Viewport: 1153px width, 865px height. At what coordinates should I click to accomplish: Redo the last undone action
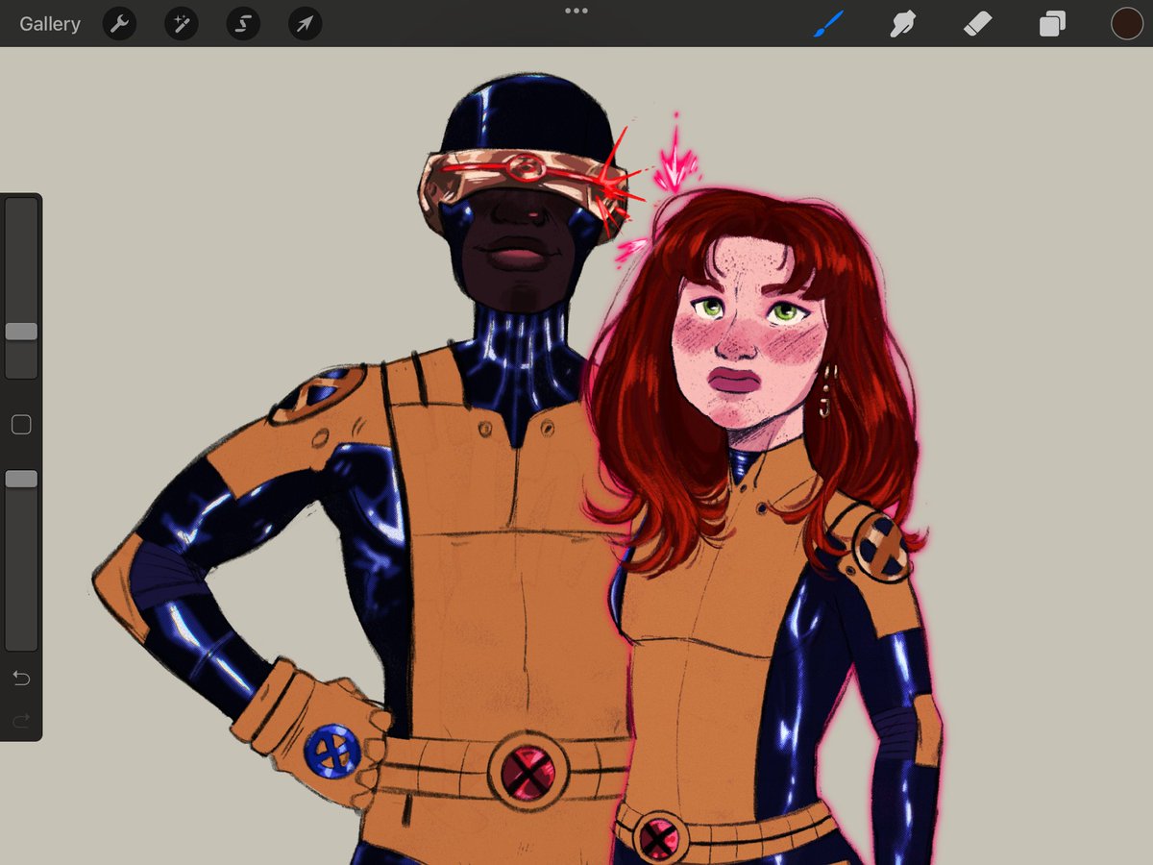21,720
